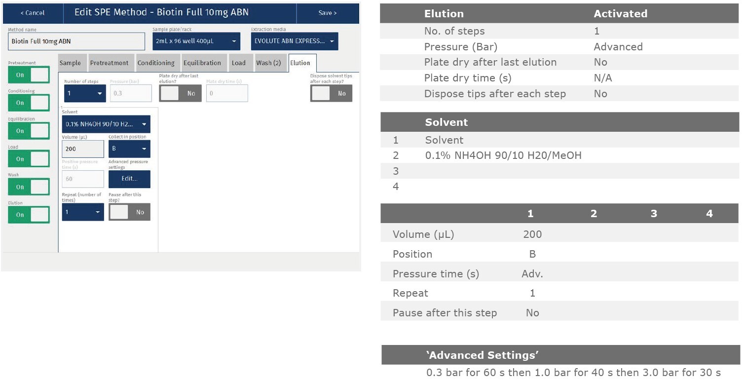Disable the Equilibration step switch
This screenshot has height=381, width=745.
[29, 131]
